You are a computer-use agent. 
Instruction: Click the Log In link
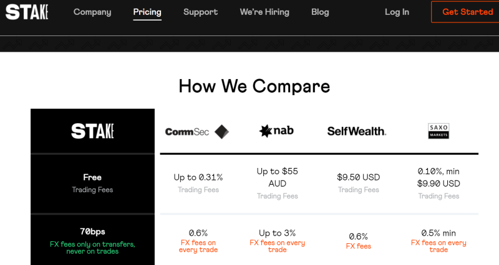tap(397, 12)
